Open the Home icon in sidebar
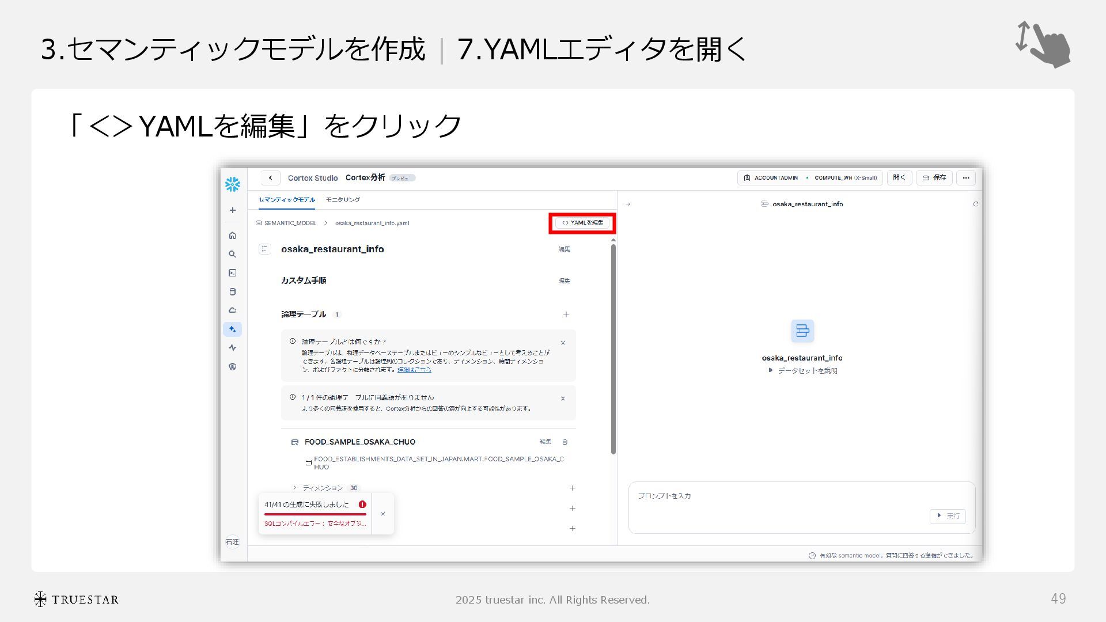Viewport: 1106px width, 622px height. [232, 235]
